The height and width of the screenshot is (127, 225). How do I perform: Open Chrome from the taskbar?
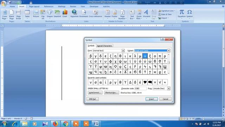[x=66, y=124]
